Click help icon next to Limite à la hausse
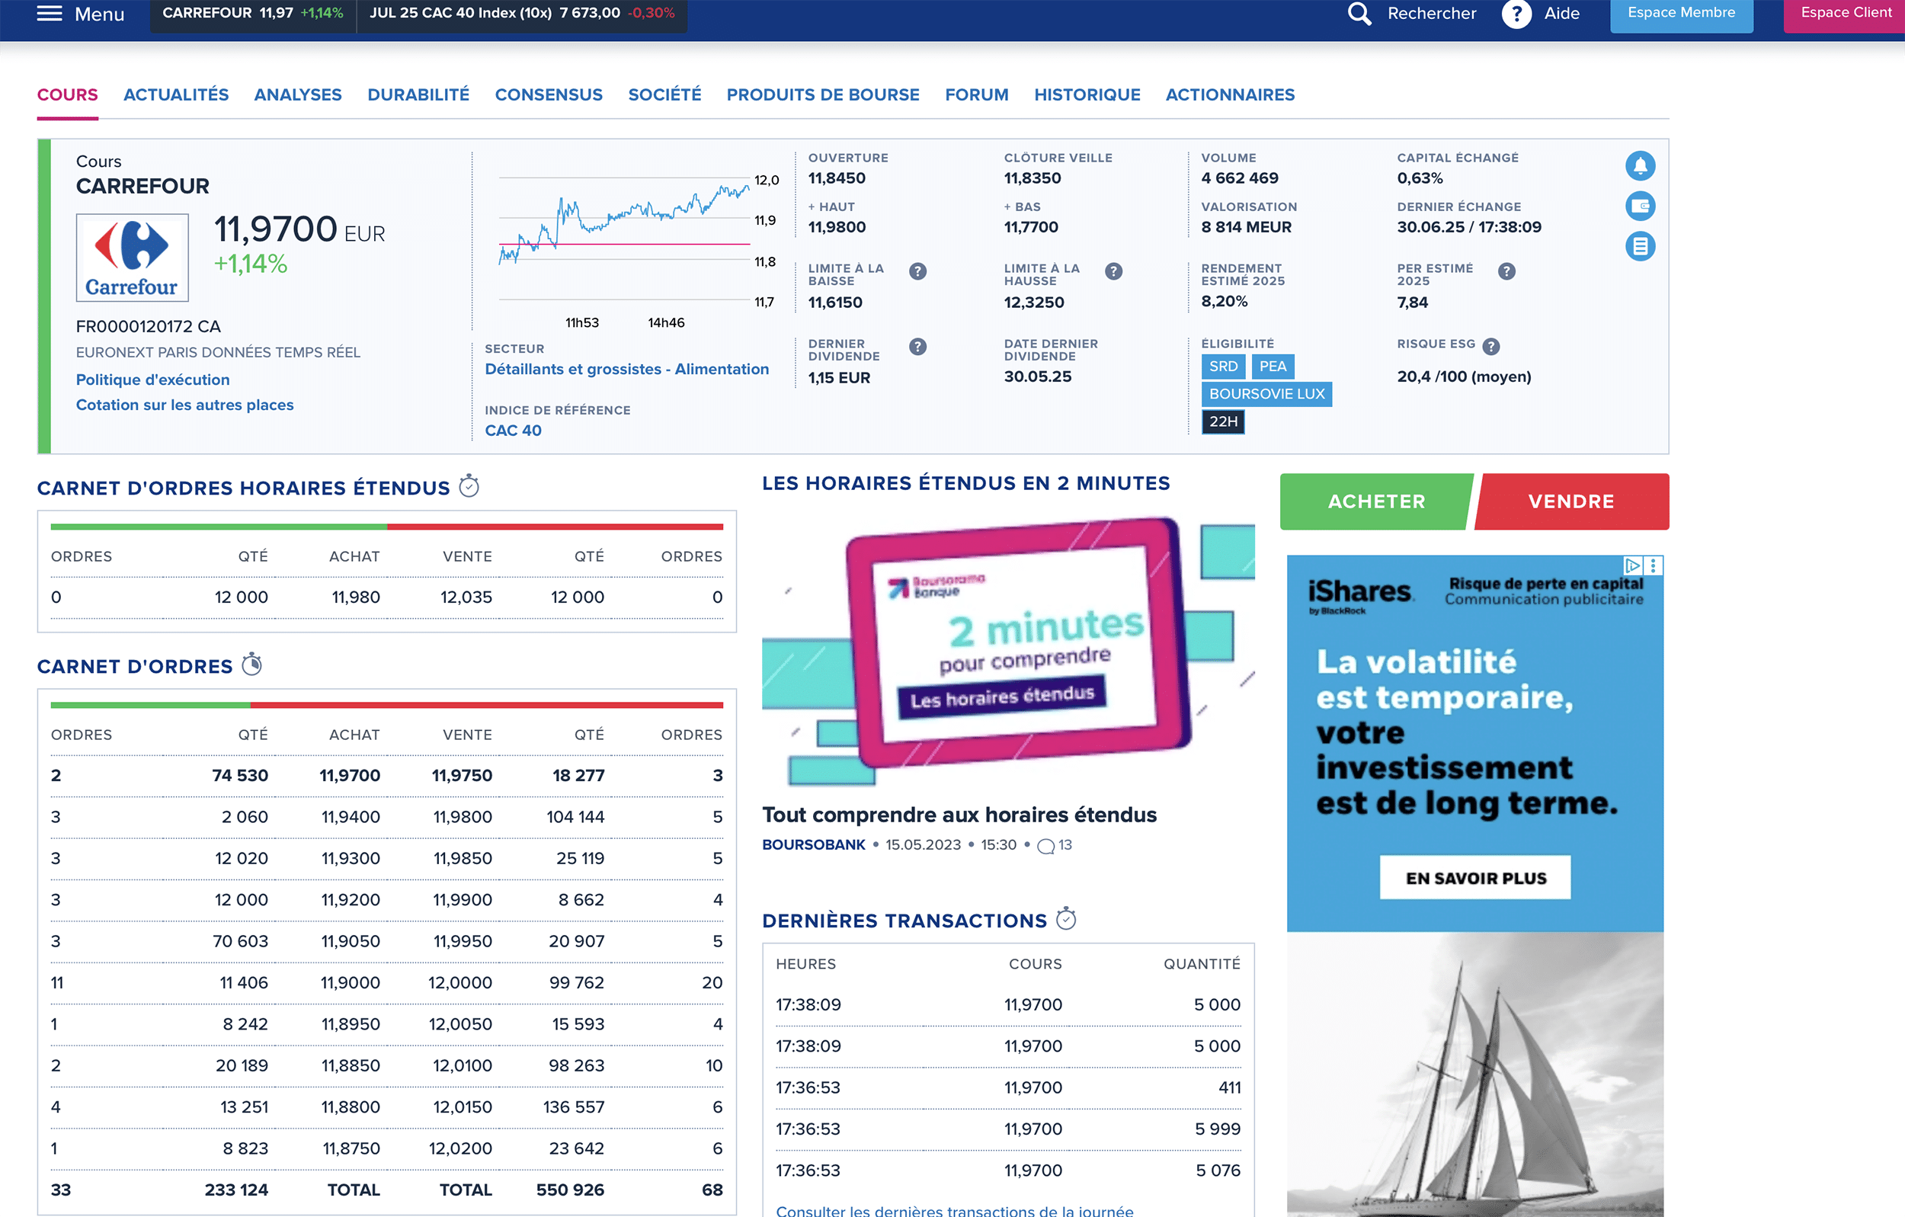This screenshot has height=1217, width=1905. click(x=1113, y=271)
